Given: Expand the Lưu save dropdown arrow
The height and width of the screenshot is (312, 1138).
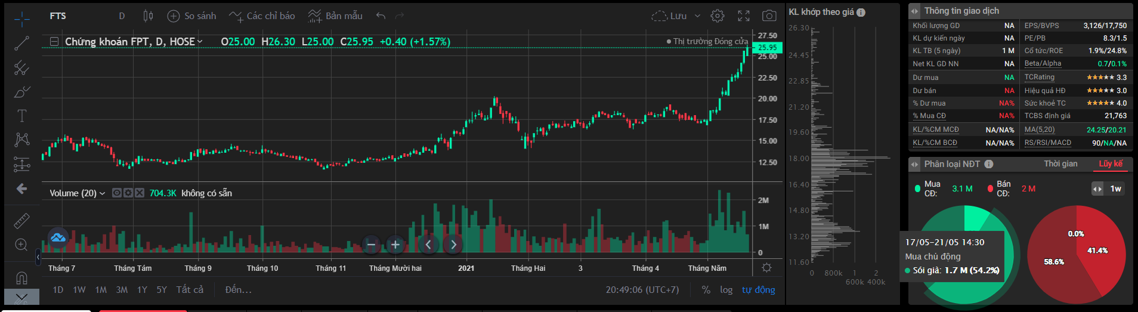Looking at the screenshot, I should (x=697, y=16).
